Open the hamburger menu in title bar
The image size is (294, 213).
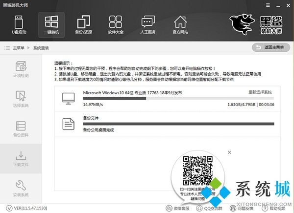pyautogui.click(x=268, y=5)
